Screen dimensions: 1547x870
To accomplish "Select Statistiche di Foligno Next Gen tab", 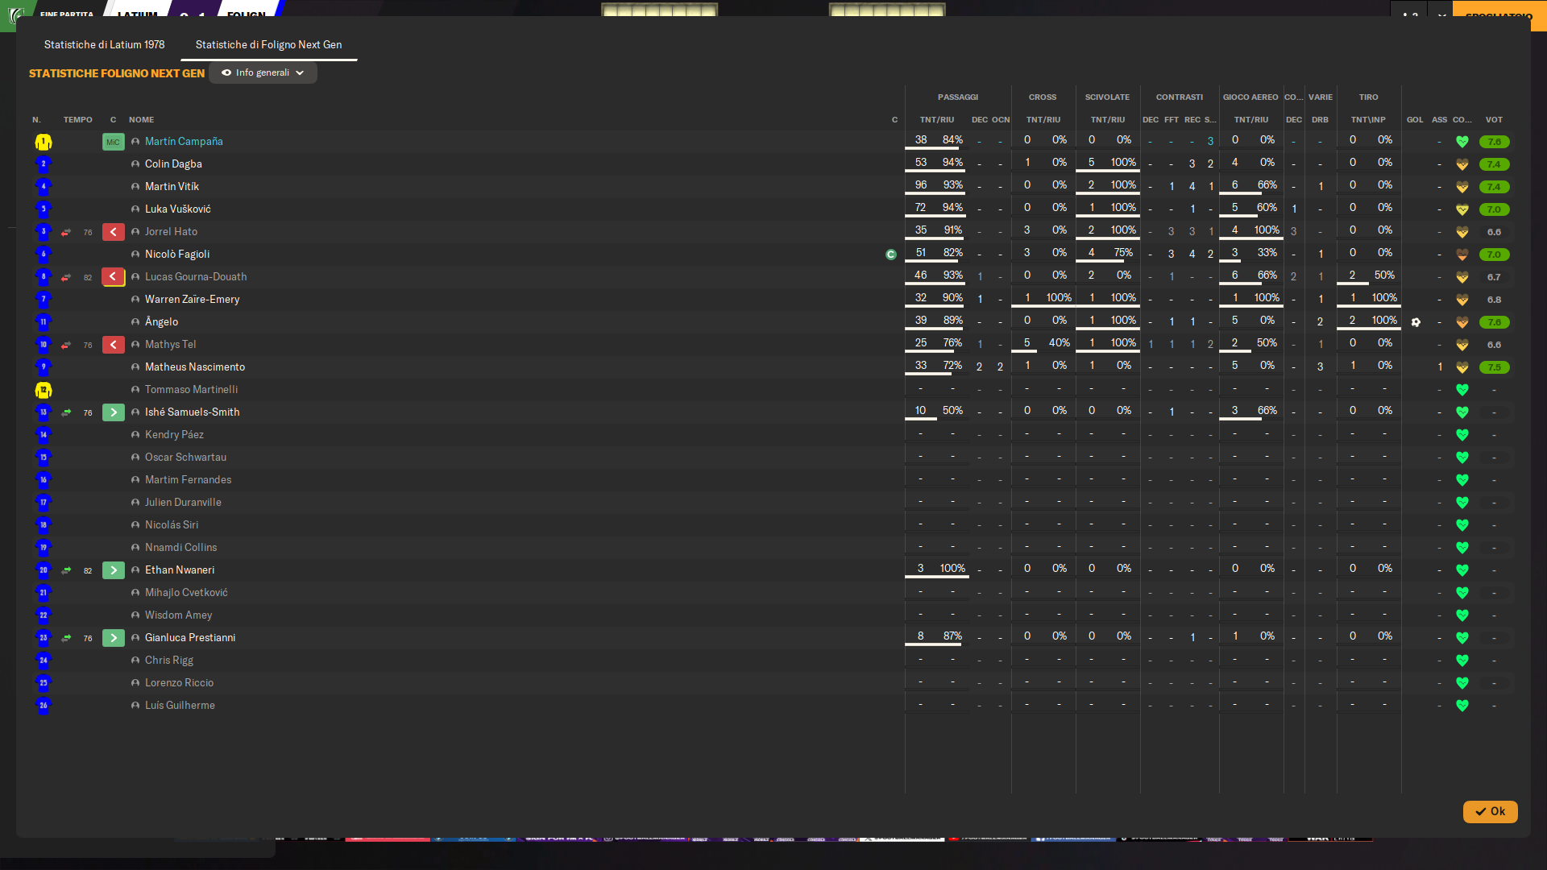I will point(268,45).
